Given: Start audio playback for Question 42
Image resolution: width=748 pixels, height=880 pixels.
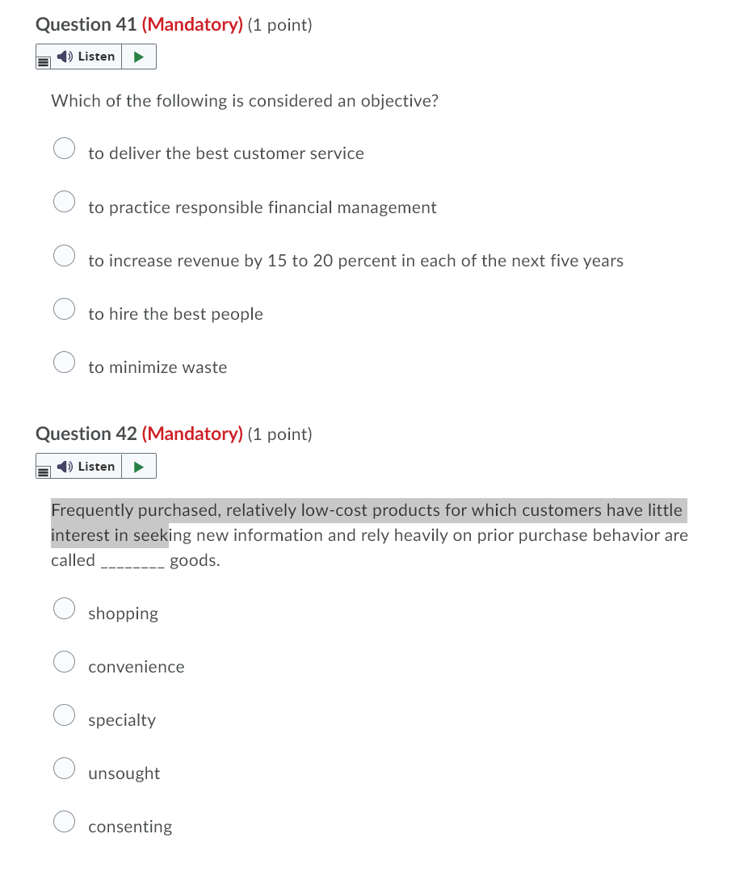Looking at the screenshot, I should tap(138, 466).
